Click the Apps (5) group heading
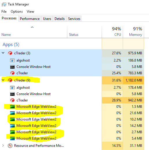This screenshot has width=149, height=150. click(11, 45)
